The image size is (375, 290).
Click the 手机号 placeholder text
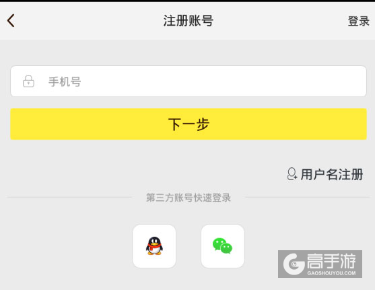(65, 82)
